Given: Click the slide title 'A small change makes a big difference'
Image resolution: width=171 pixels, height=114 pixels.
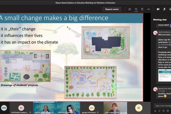Looking at the screenshot, I should [x=54, y=18].
